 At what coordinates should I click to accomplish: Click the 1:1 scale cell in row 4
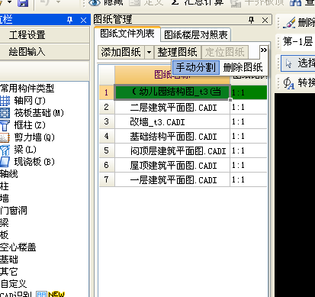point(249,136)
